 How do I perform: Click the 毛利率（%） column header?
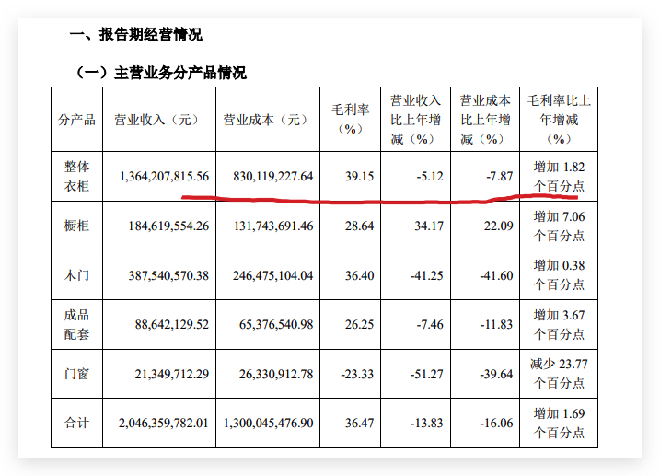(x=350, y=120)
